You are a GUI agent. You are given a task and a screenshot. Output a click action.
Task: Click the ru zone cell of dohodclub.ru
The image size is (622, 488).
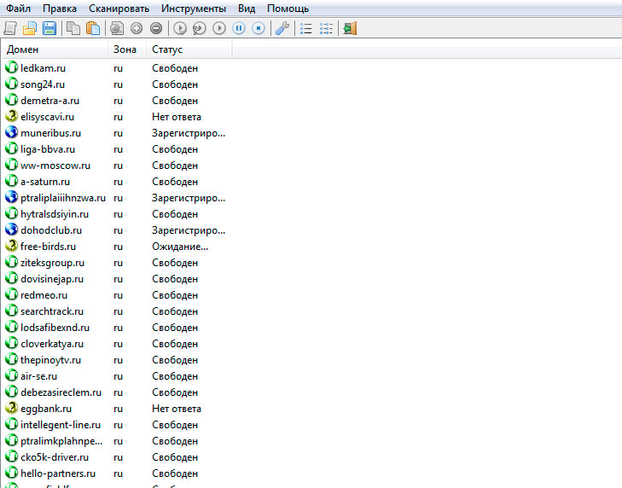coord(119,230)
